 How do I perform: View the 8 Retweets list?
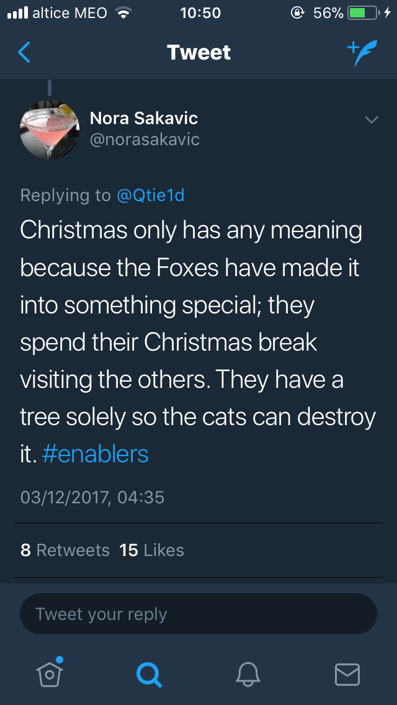pos(65,550)
